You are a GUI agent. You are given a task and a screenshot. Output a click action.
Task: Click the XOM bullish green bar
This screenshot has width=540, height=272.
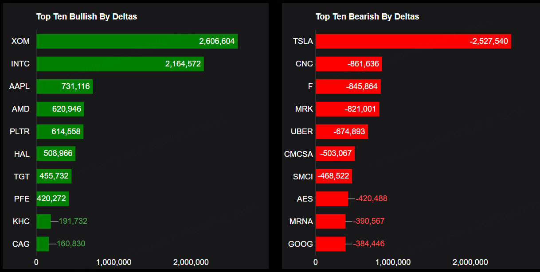click(x=137, y=41)
